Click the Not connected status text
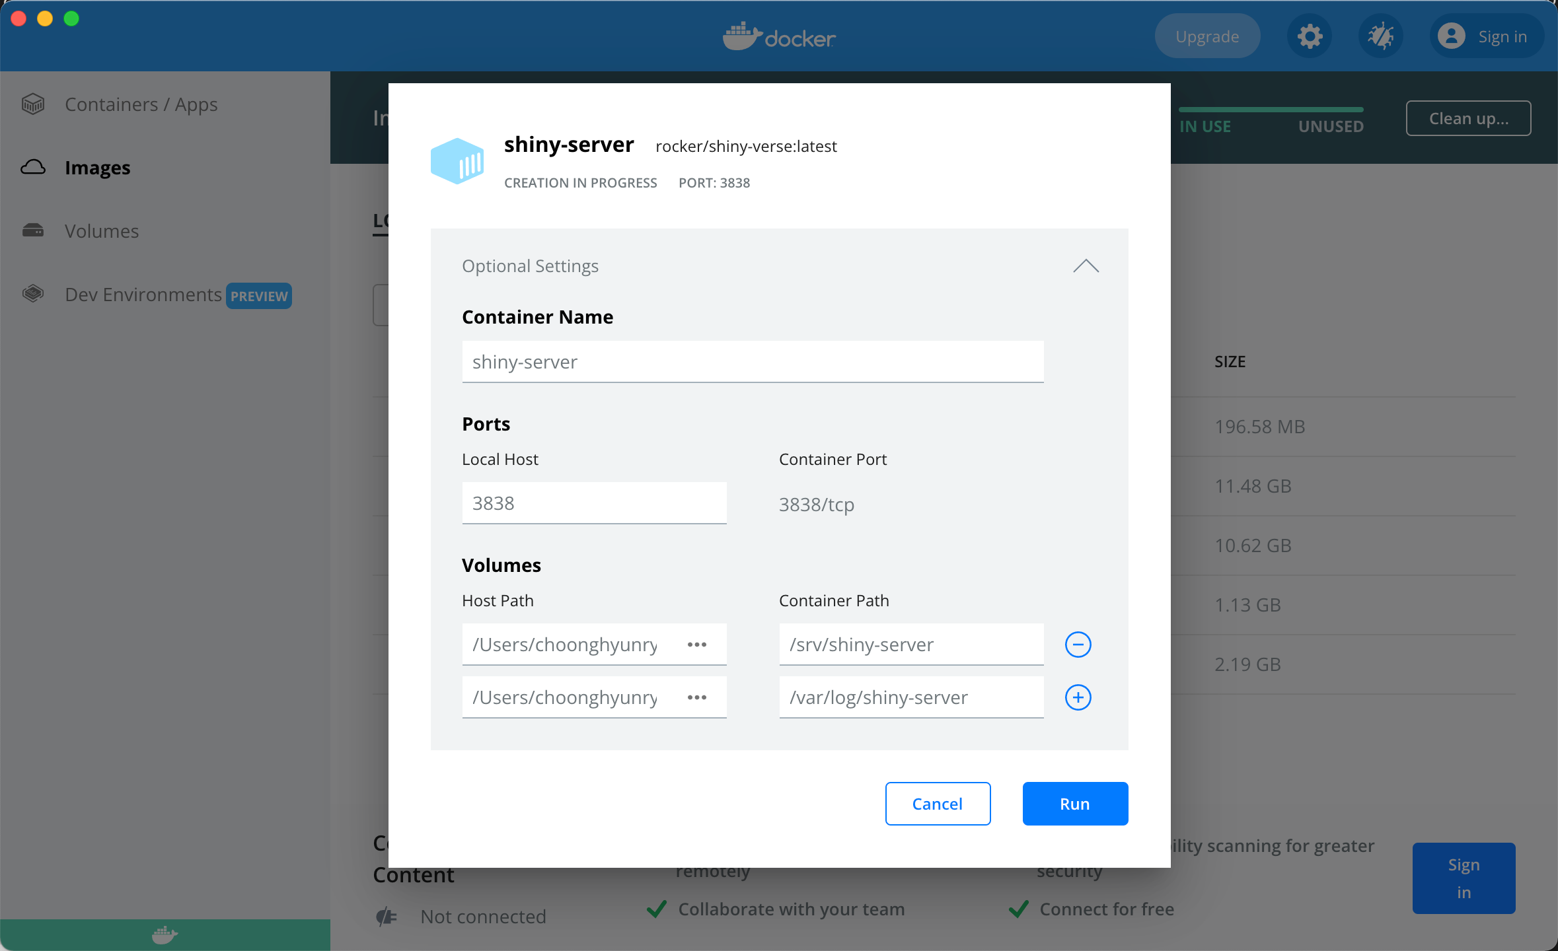1558x951 pixels. (483, 917)
